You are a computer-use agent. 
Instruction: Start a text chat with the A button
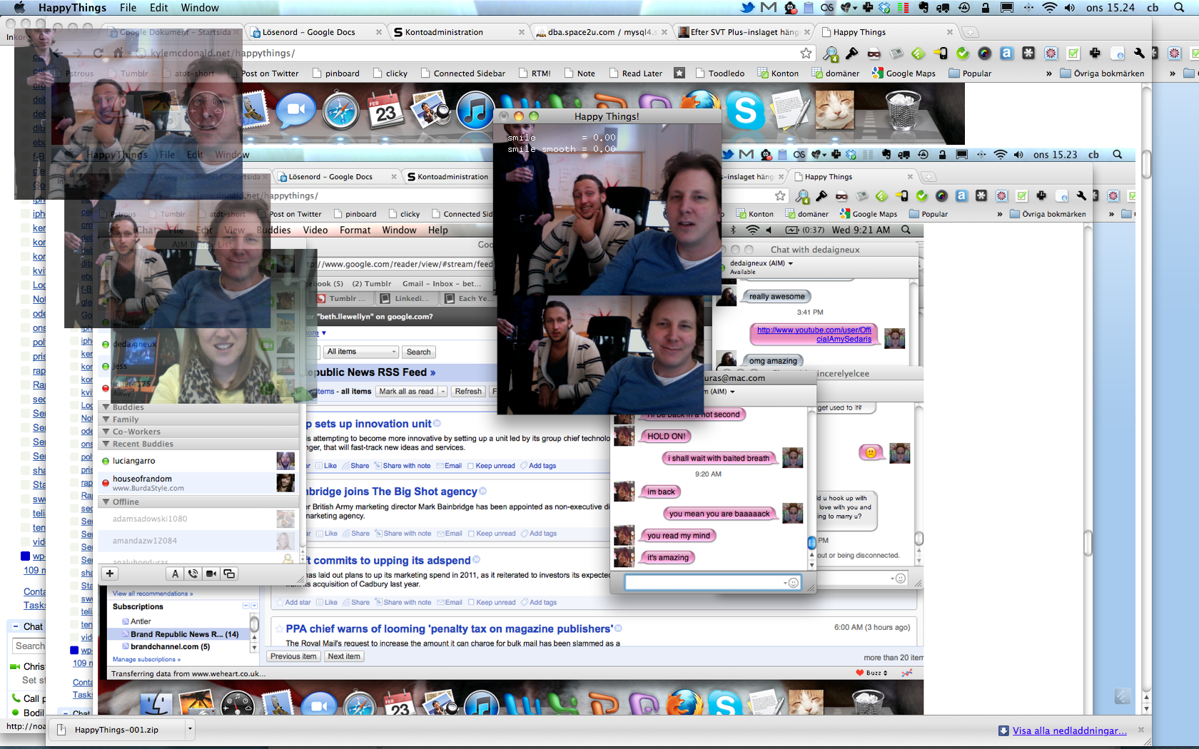tap(175, 574)
